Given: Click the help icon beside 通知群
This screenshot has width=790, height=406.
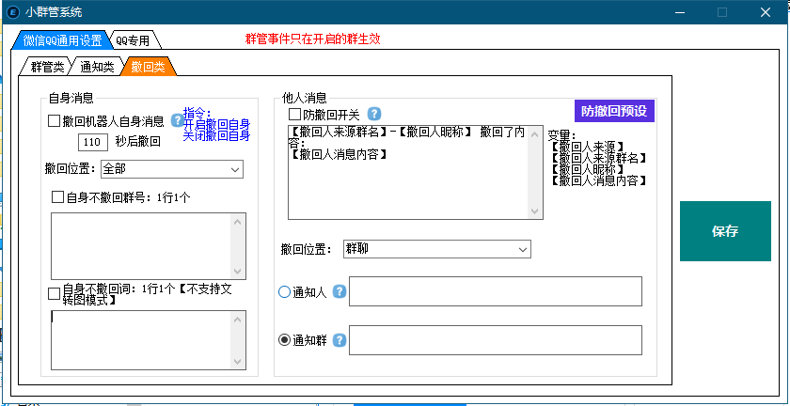Looking at the screenshot, I should (x=340, y=340).
